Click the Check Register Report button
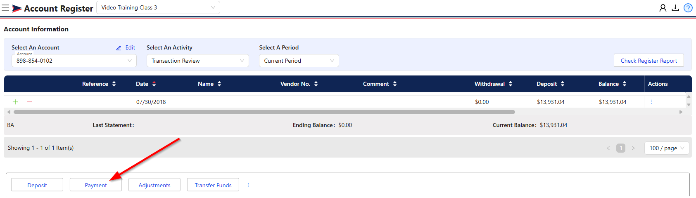 point(649,61)
